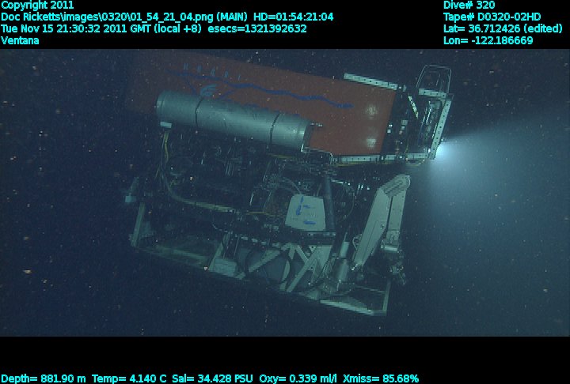Screen dimensions: 570x384
Task: Click the 'Lat= 36.712426 (edited)' value
Action: [x=503, y=28]
